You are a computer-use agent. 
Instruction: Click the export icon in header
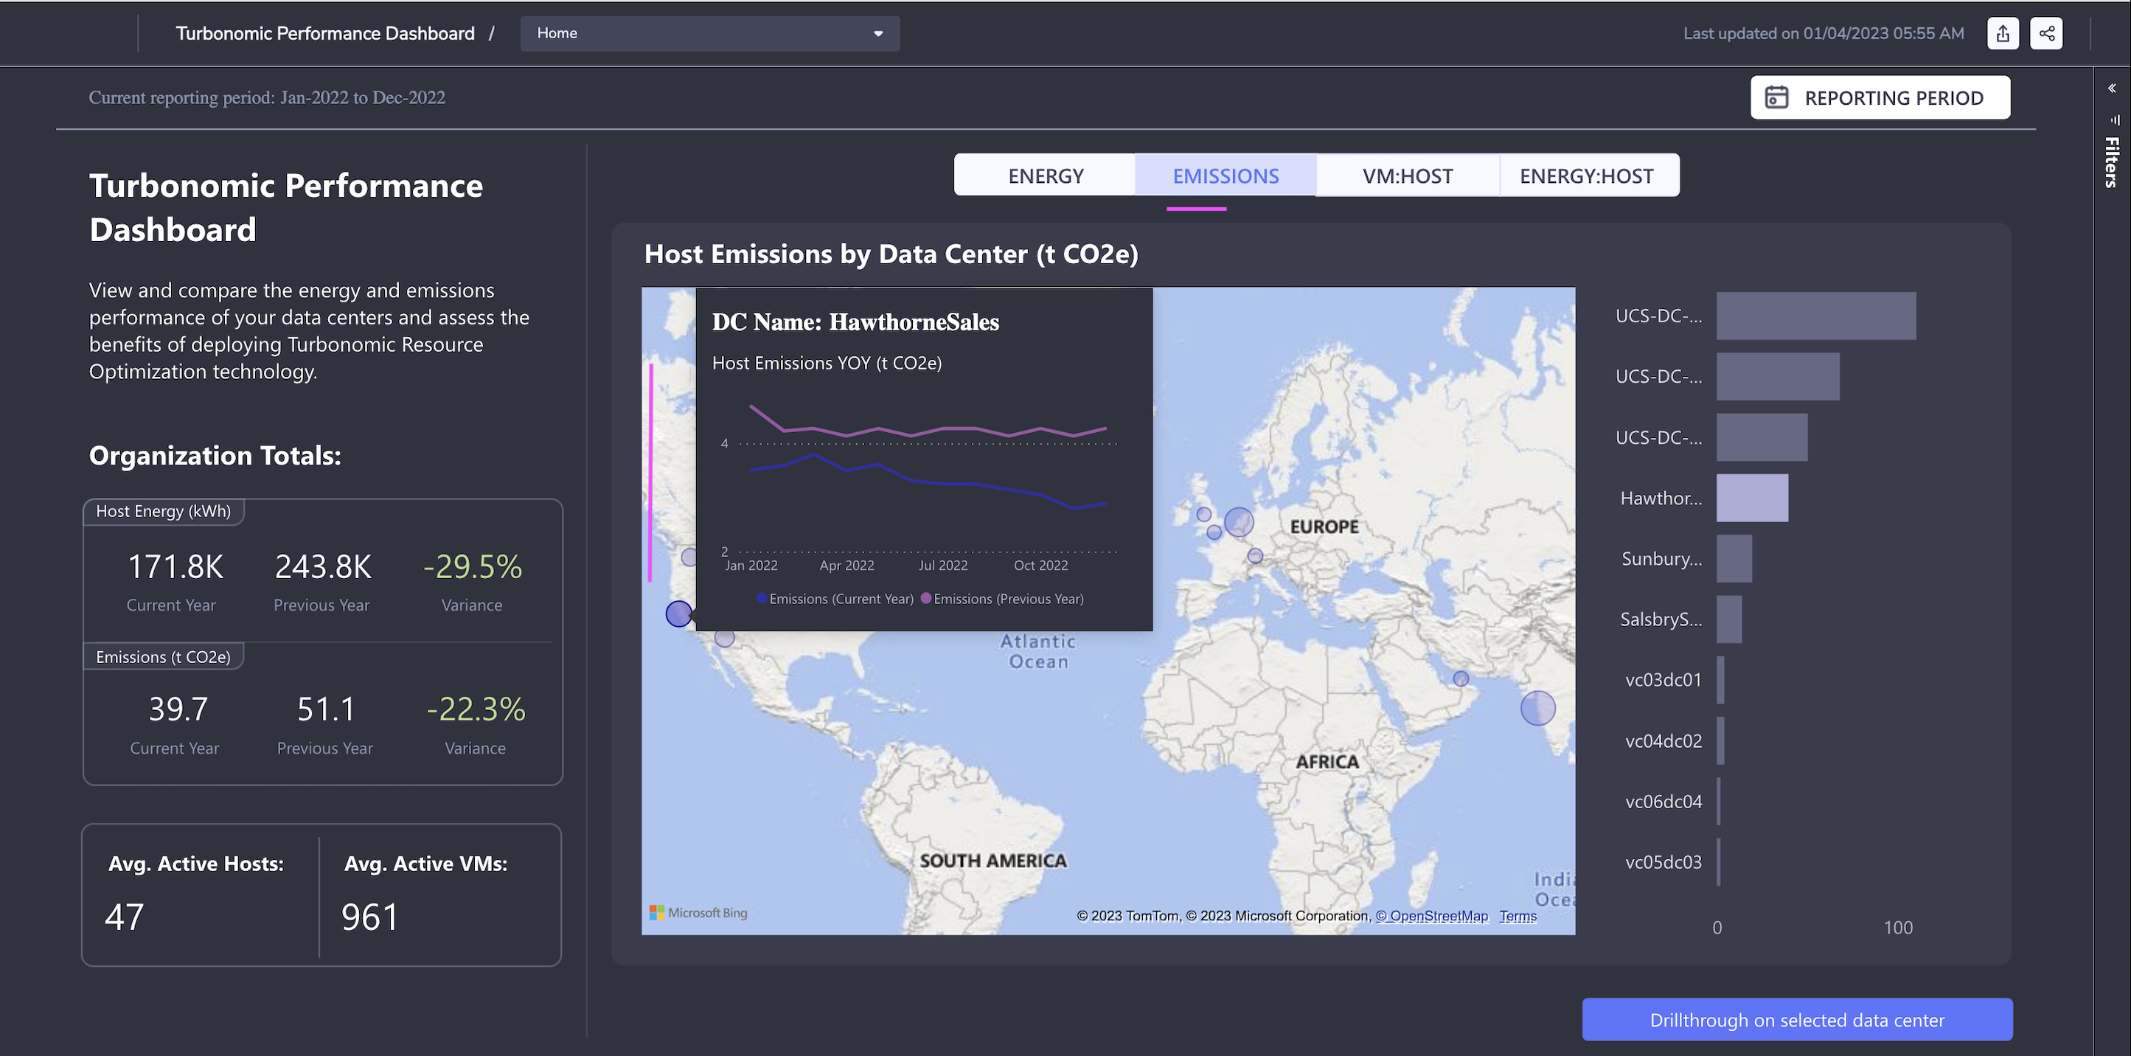(x=2002, y=34)
